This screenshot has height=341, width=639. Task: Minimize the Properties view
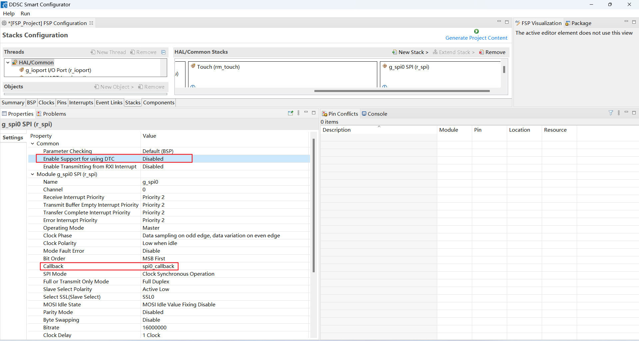[306, 113]
